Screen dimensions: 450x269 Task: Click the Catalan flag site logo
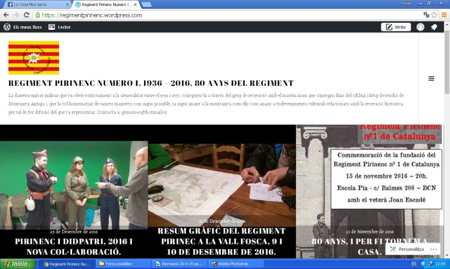click(x=33, y=57)
